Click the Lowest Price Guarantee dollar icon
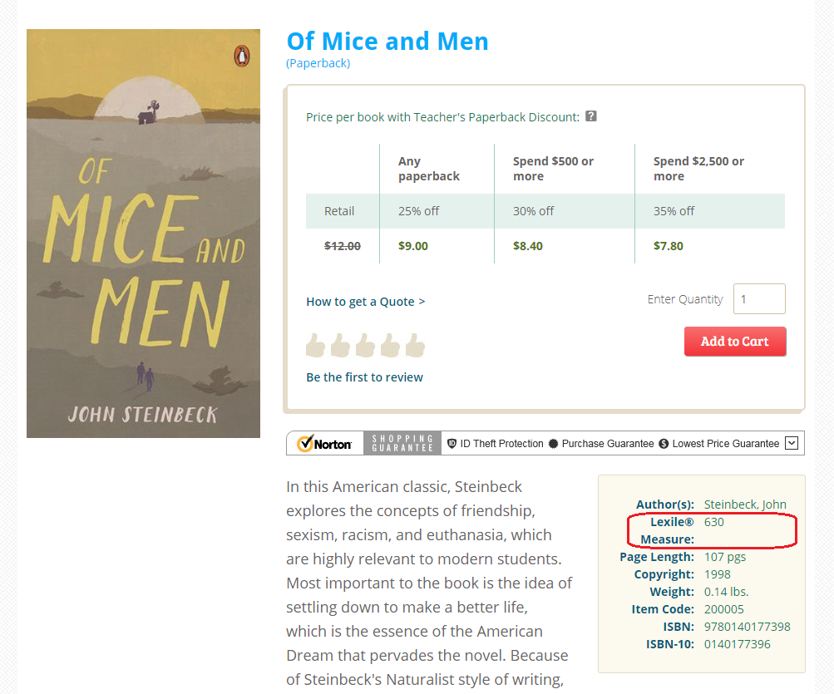The height and width of the screenshot is (694, 834). [x=664, y=444]
